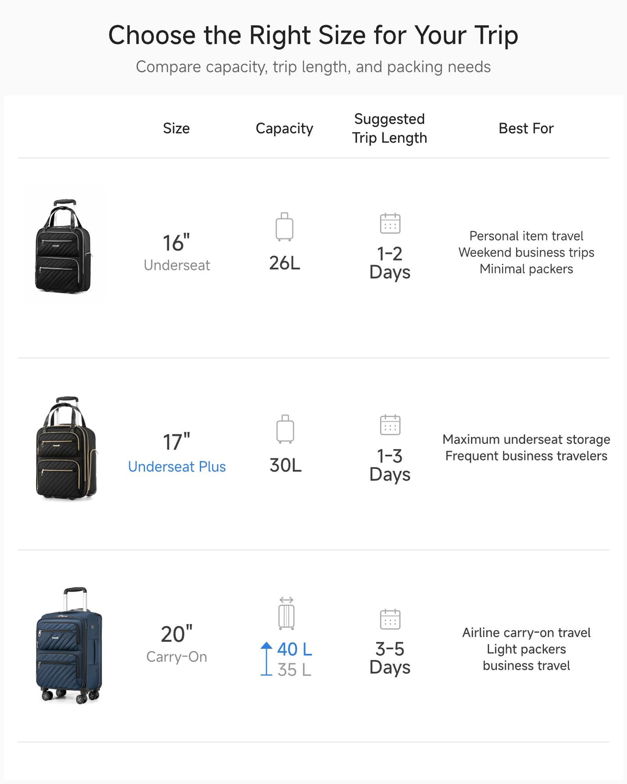Click the blue expansion arrow beside 40 L
Viewport: 627px width, 784px height.
(x=266, y=659)
